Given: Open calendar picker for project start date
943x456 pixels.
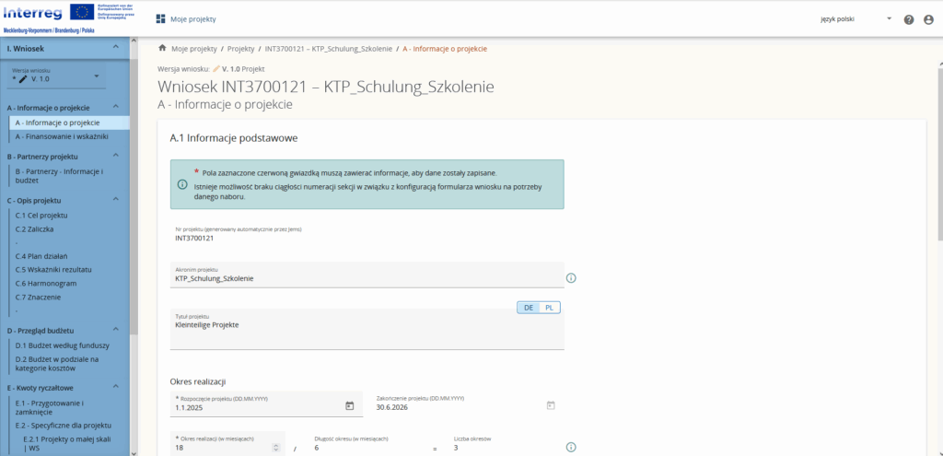Looking at the screenshot, I should (x=349, y=405).
